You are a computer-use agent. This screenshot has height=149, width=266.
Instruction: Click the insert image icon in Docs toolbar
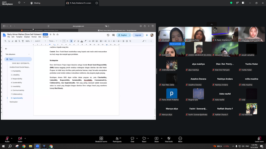click(97, 41)
